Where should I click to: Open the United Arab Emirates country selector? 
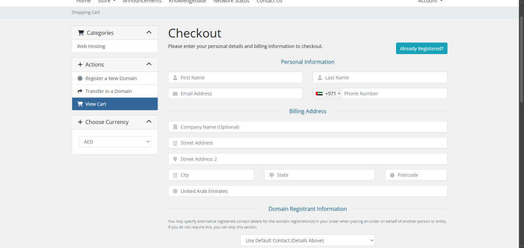[308, 191]
